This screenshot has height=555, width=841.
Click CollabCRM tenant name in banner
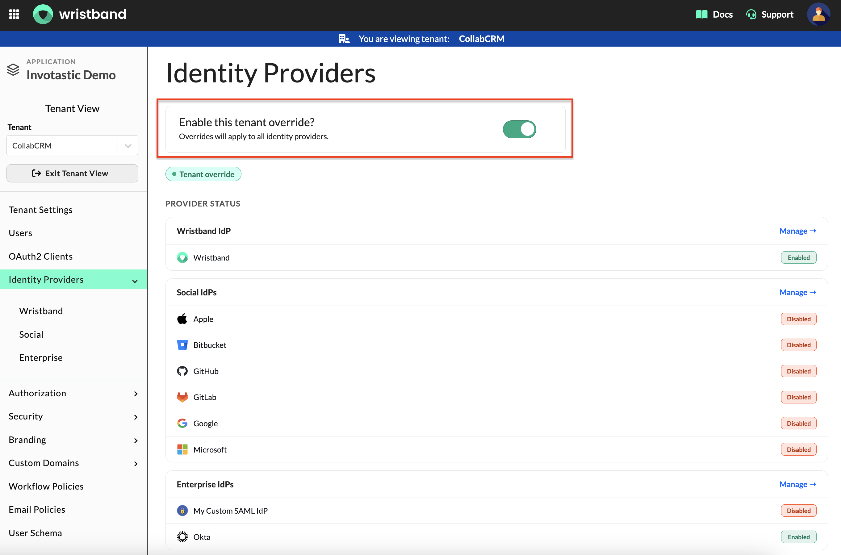coord(481,39)
